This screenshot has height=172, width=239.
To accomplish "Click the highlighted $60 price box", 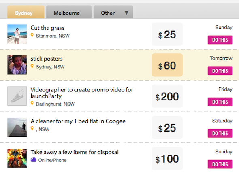I will click(167, 65).
